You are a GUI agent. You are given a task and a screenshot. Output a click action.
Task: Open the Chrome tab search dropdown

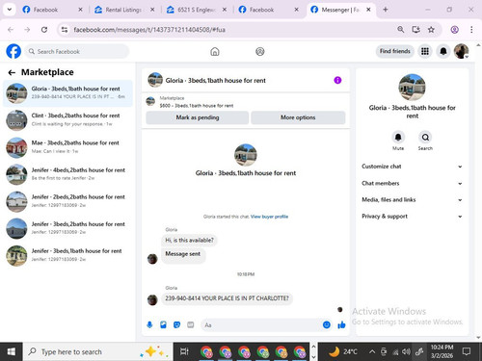(10, 10)
